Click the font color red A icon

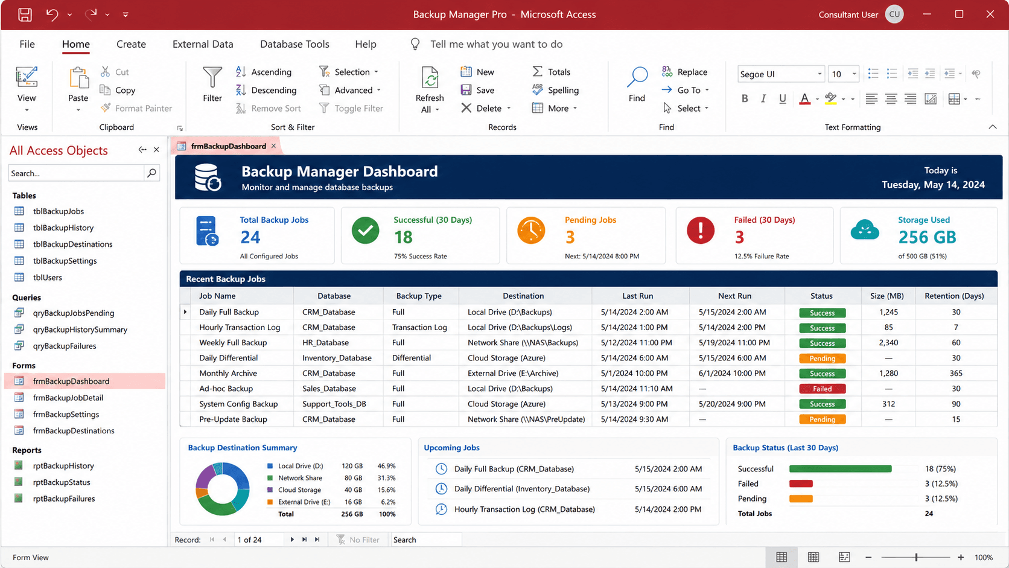coord(804,98)
